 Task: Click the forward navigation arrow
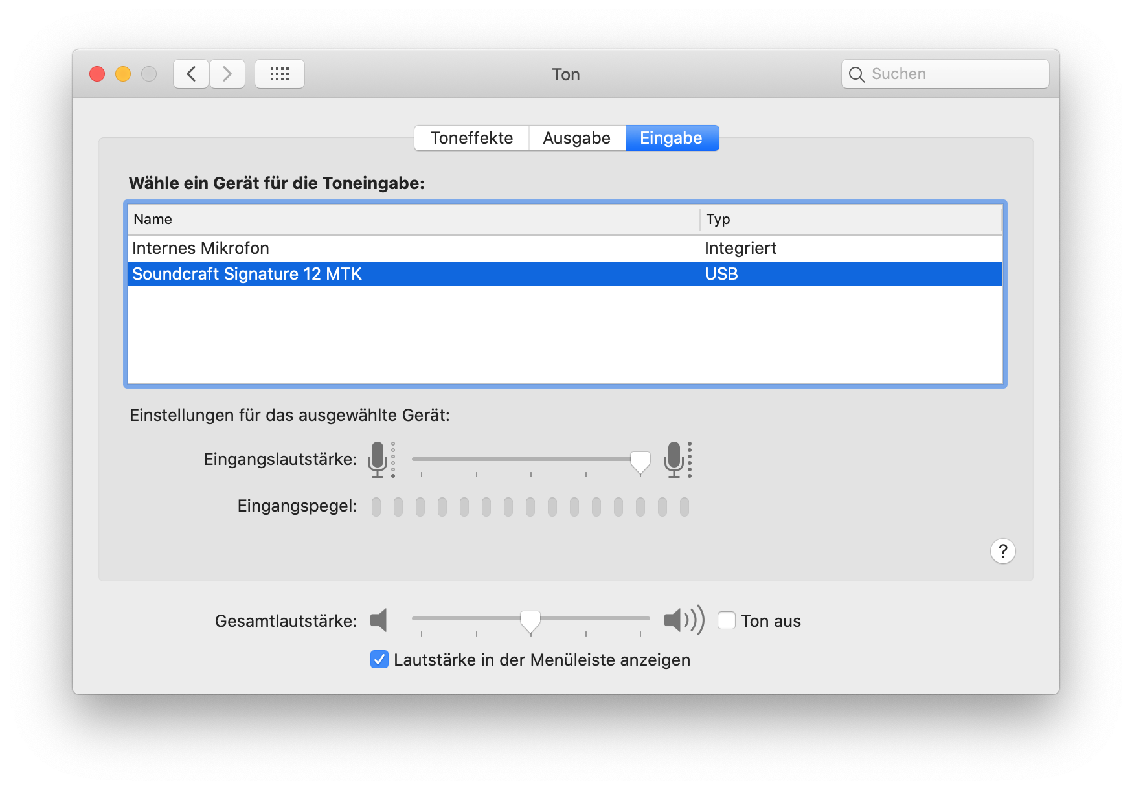click(x=227, y=74)
